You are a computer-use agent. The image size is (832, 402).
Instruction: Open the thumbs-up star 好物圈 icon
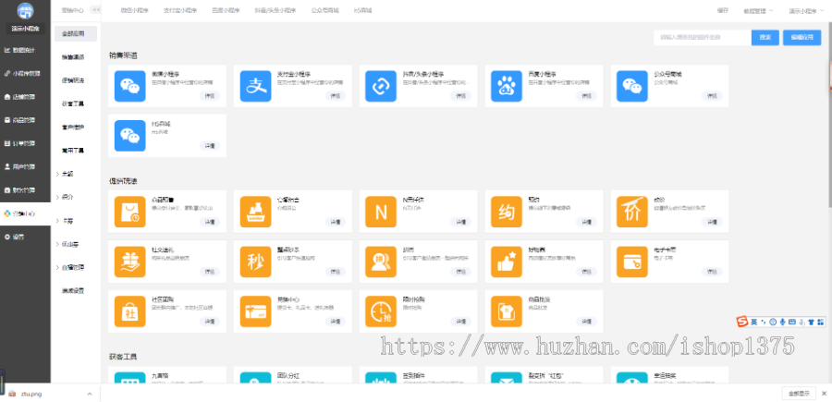507,262
